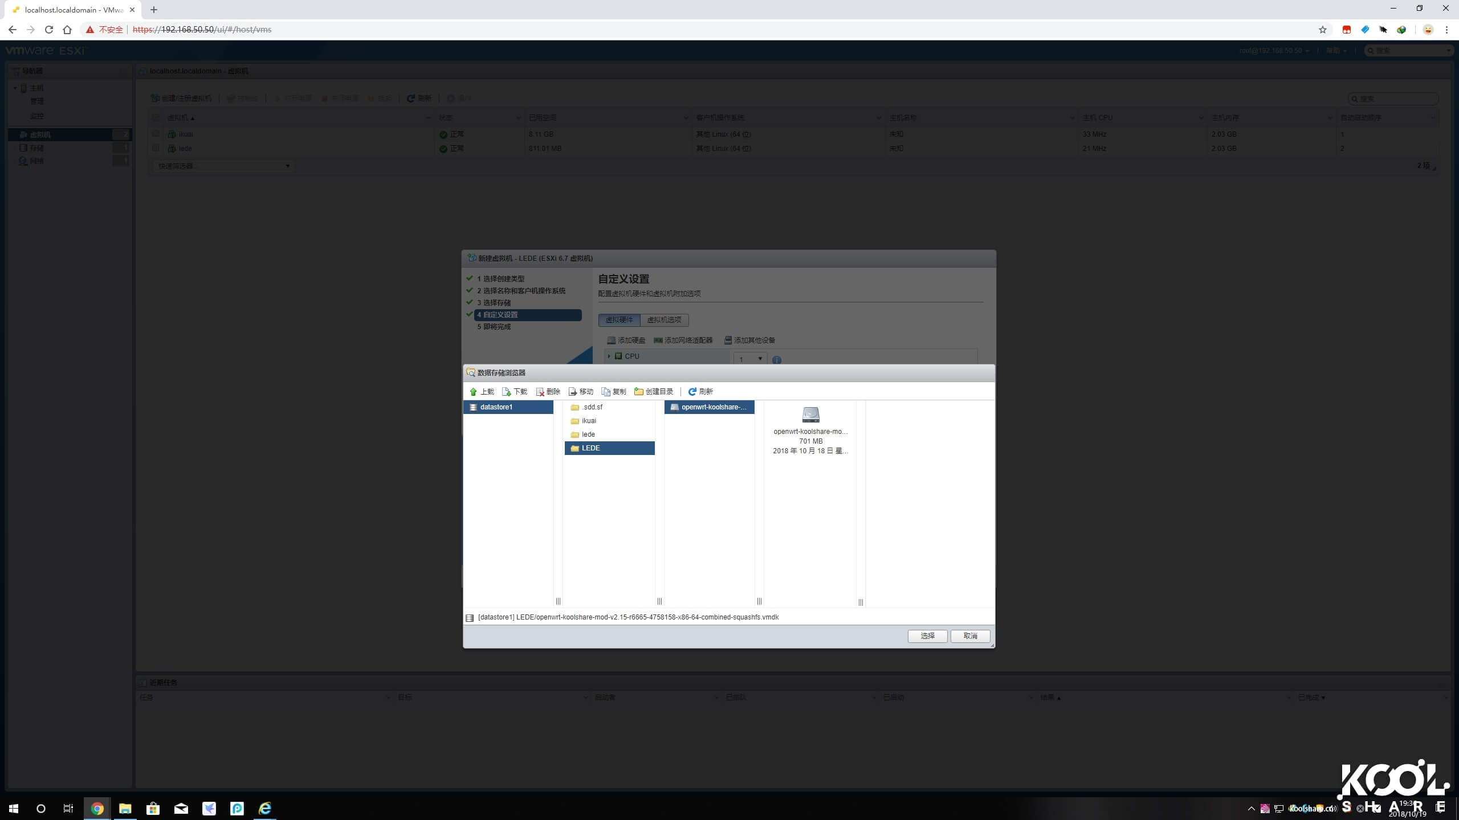Screen dimensions: 1459x820
Task: Go to wizard step 2 选择名称和客户机操作系统
Action: click(x=521, y=290)
